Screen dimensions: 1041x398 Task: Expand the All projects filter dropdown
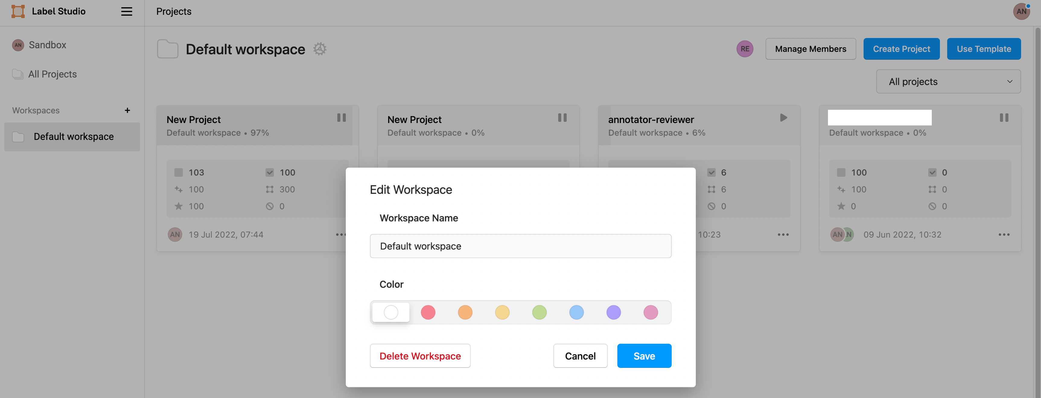(948, 81)
